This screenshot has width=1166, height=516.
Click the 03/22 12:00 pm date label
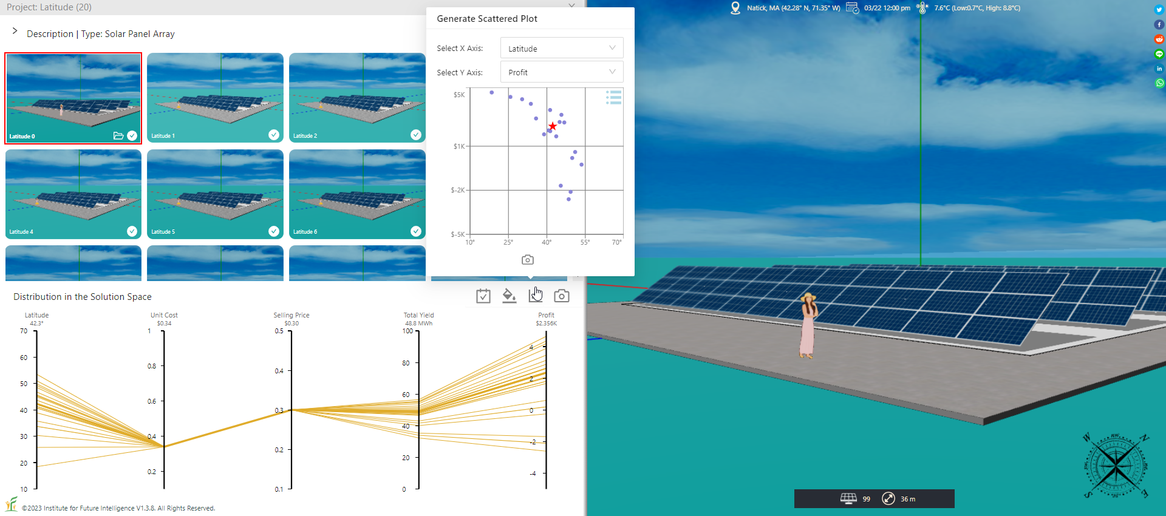pos(887,8)
